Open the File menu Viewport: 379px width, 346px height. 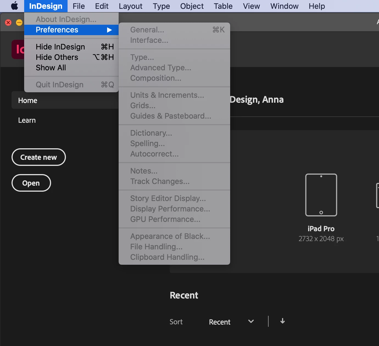[x=79, y=6]
